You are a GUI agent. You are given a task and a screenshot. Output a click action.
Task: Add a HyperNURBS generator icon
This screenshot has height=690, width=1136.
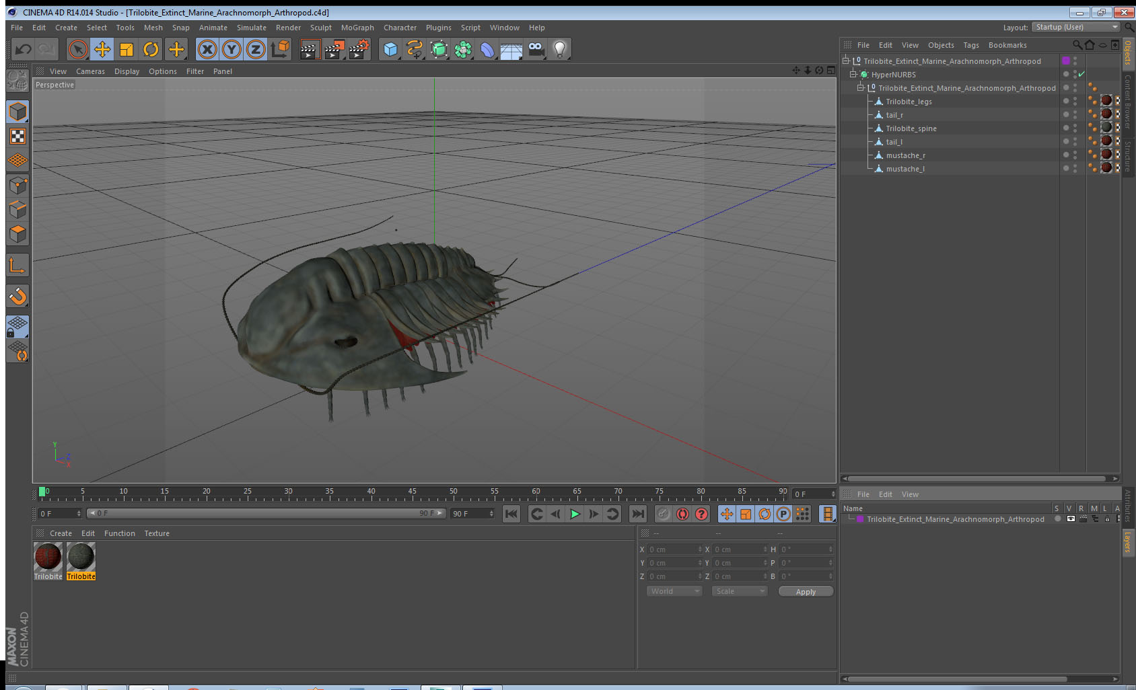(x=439, y=49)
